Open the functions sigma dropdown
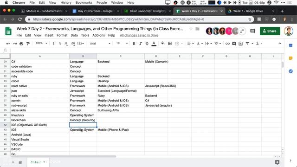The height and width of the screenshot is (167, 297). (259, 44)
